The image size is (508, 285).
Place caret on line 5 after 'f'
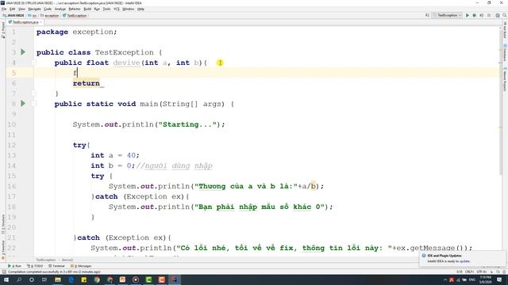78,73
